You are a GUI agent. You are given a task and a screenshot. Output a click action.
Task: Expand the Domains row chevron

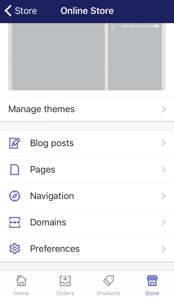click(x=163, y=222)
